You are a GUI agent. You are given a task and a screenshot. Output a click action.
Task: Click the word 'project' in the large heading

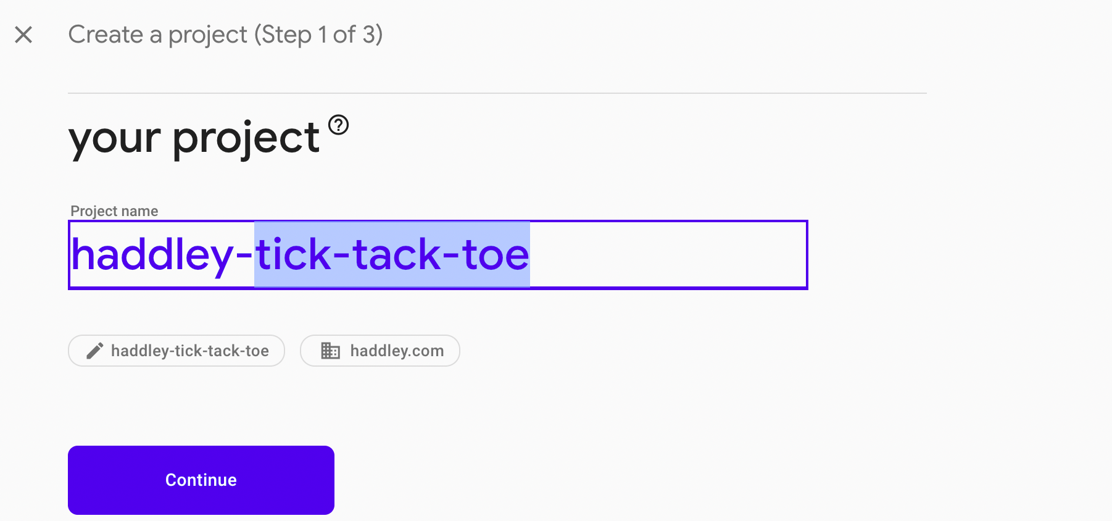(x=246, y=138)
